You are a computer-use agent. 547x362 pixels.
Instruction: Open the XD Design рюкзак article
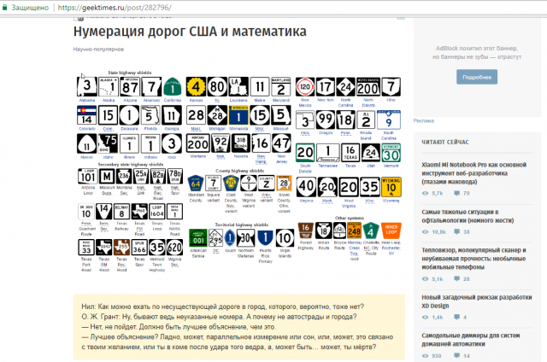click(477, 301)
